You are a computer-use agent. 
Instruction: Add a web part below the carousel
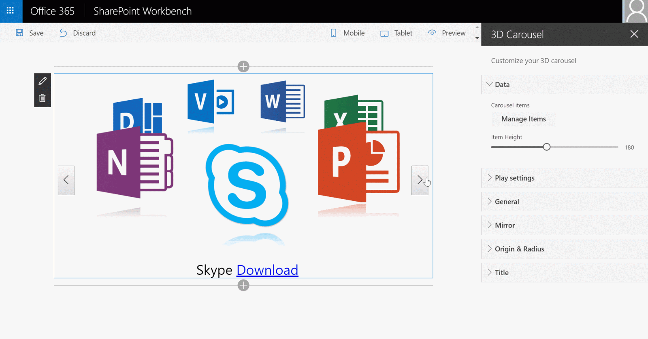[243, 285]
